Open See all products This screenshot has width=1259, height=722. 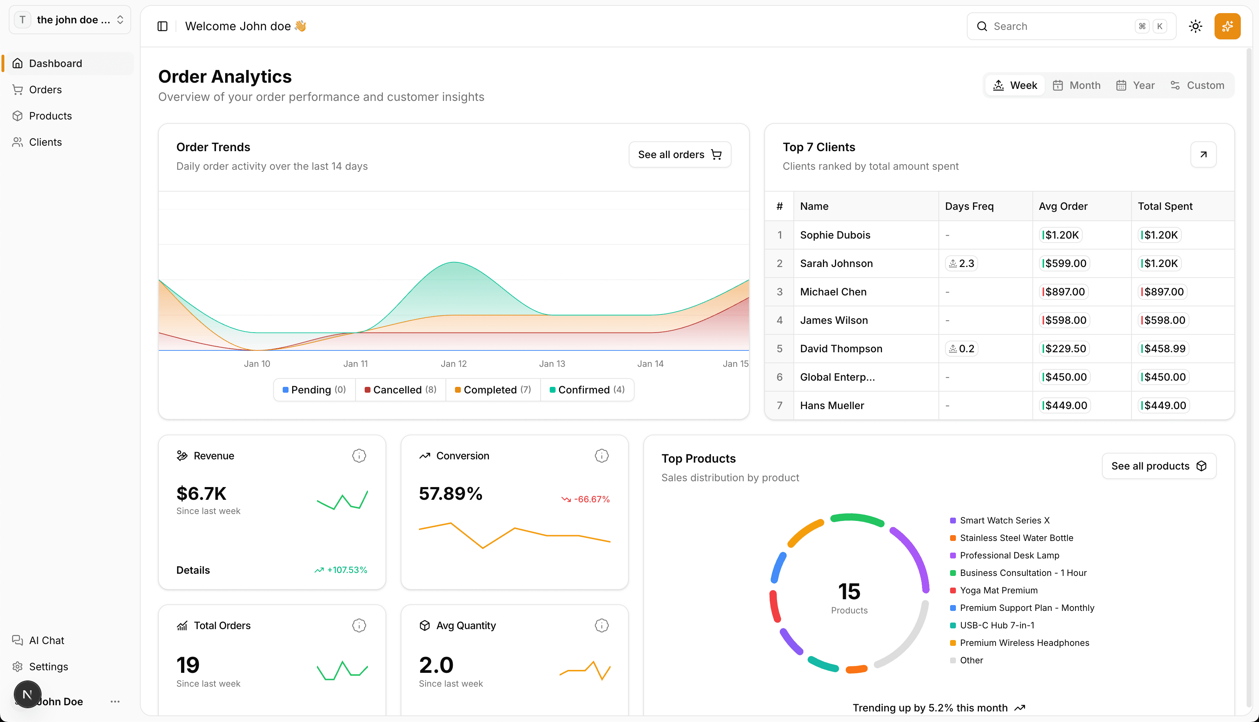click(1158, 466)
